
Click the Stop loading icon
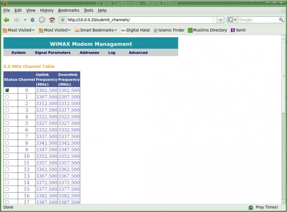[42, 20]
